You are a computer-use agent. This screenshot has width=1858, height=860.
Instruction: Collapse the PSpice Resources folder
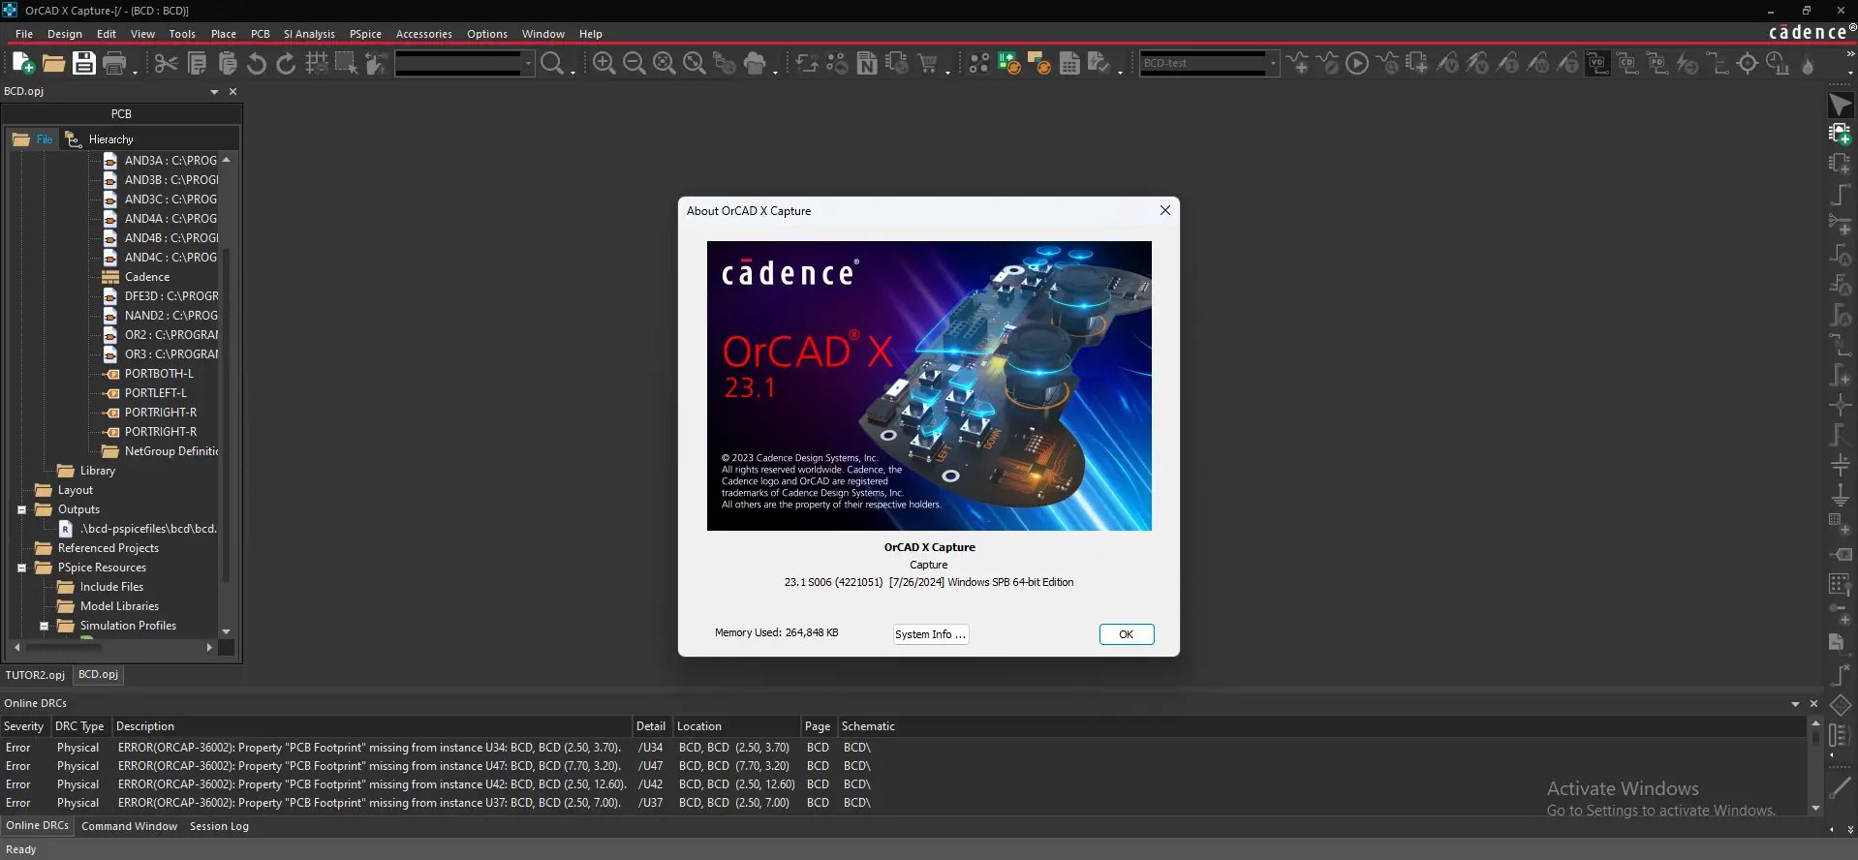(21, 568)
